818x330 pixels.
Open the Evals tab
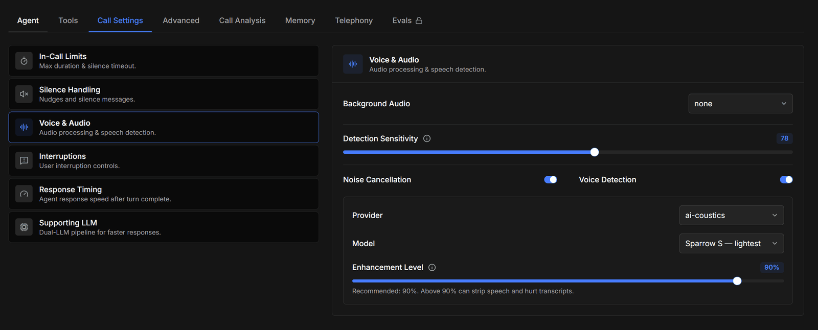coord(407,20)
